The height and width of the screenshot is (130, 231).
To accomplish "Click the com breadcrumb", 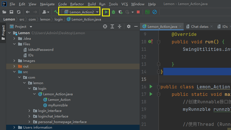I will tap(32, 19).
